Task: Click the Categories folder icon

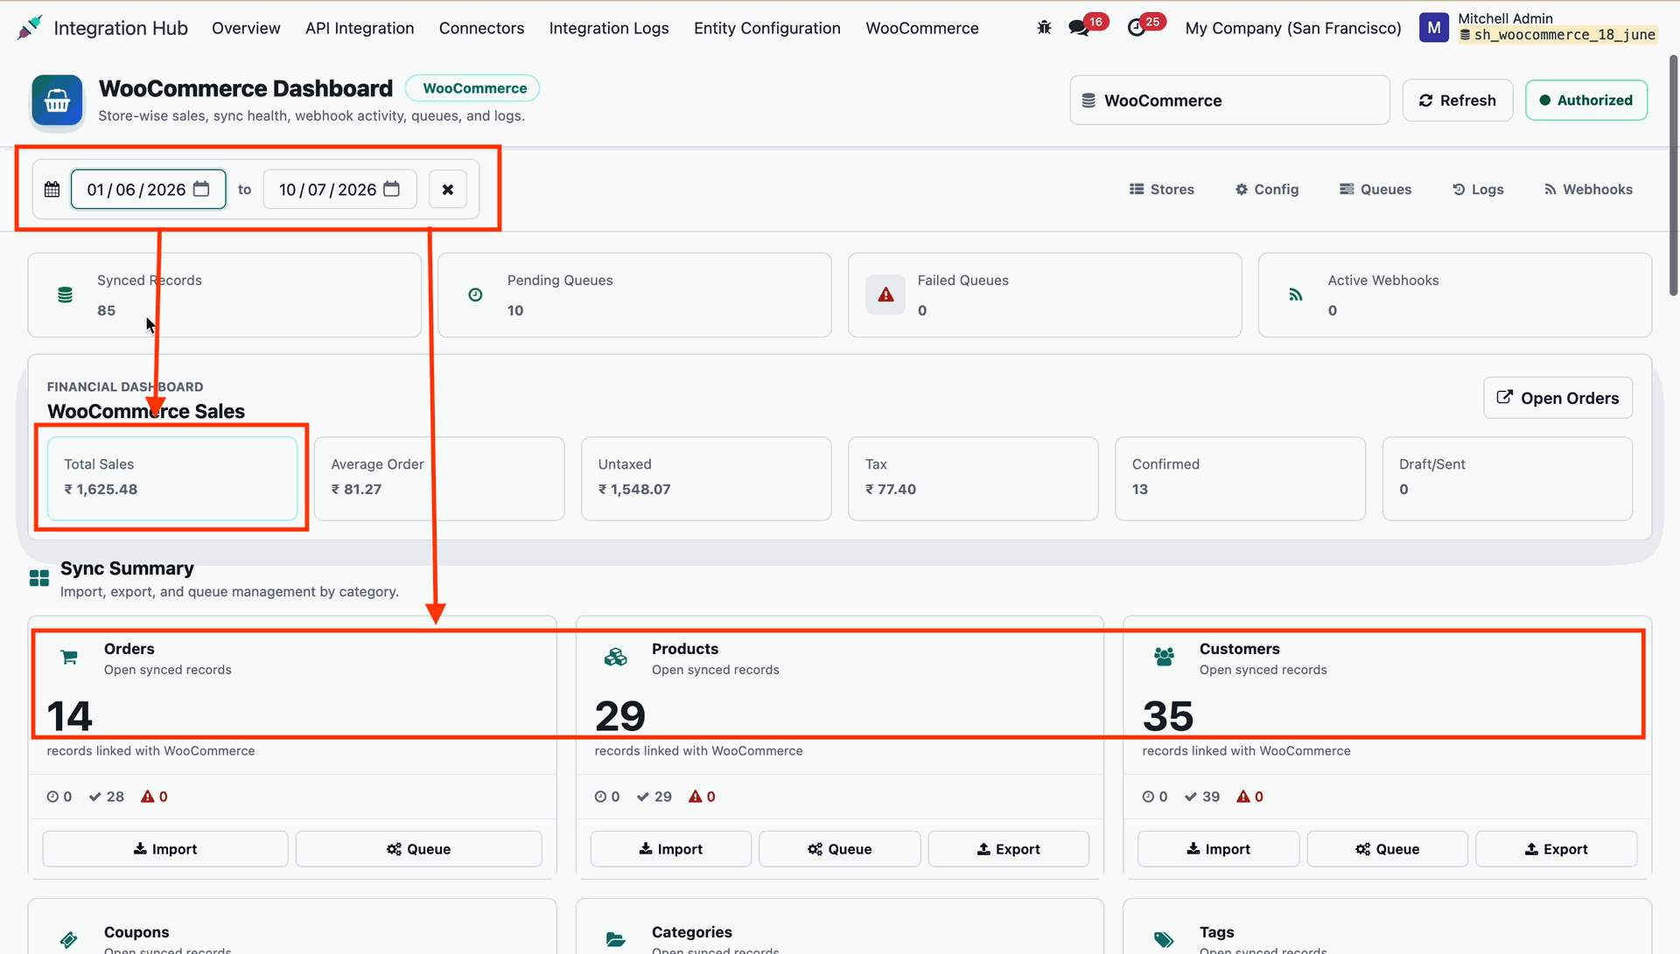Action: (x=616, y=940)
